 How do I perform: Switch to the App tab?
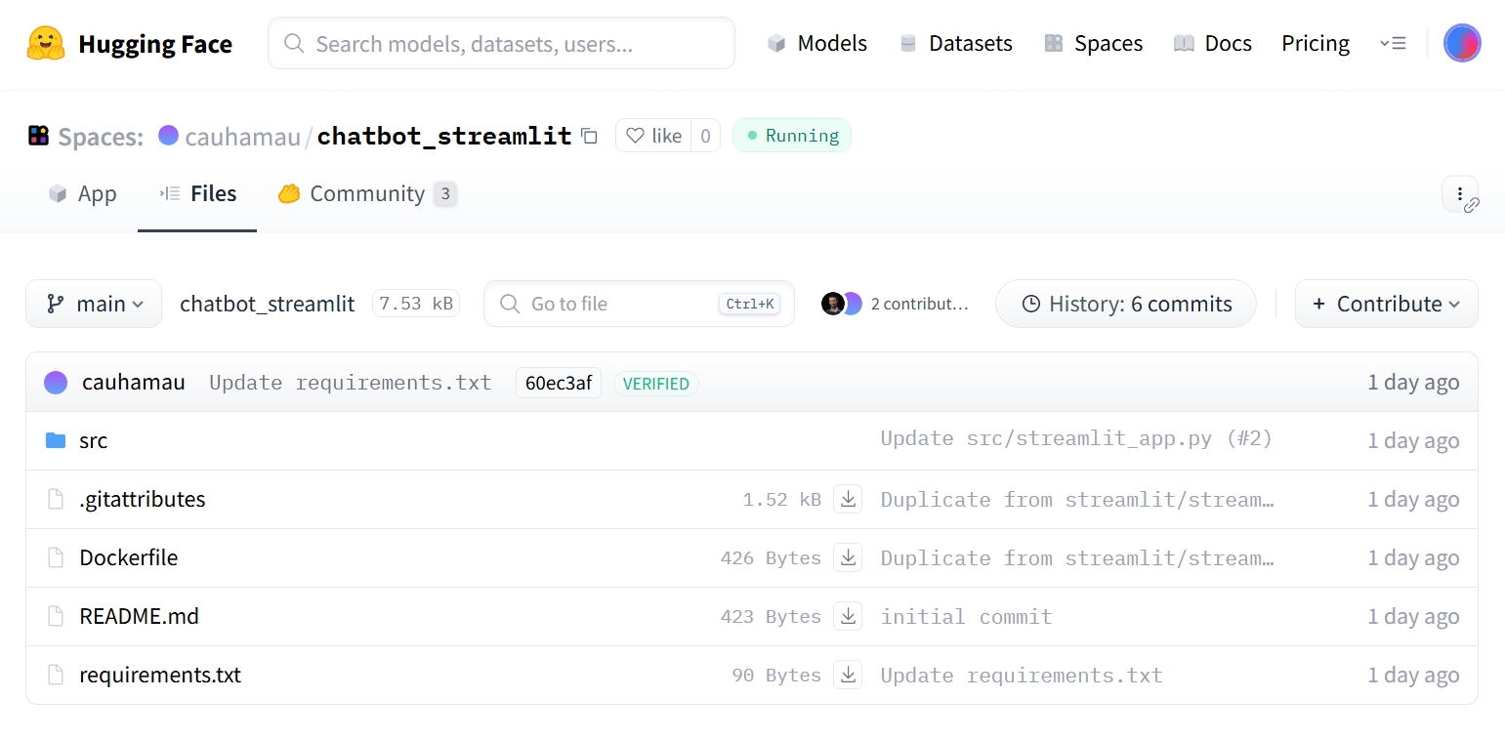83,193
